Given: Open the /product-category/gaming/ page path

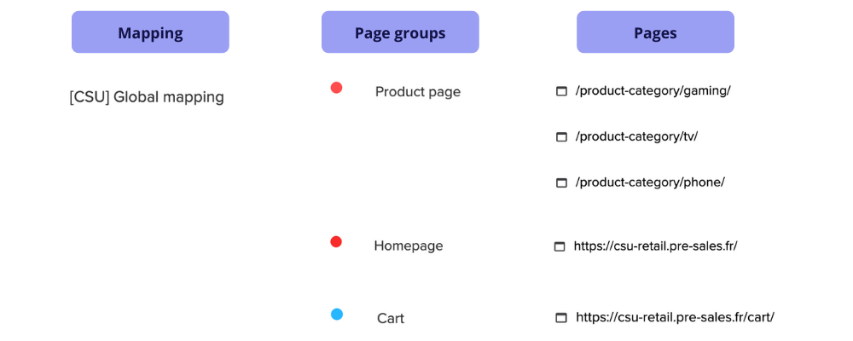Looking at the screenshot, I should click(x=653, y=91).
